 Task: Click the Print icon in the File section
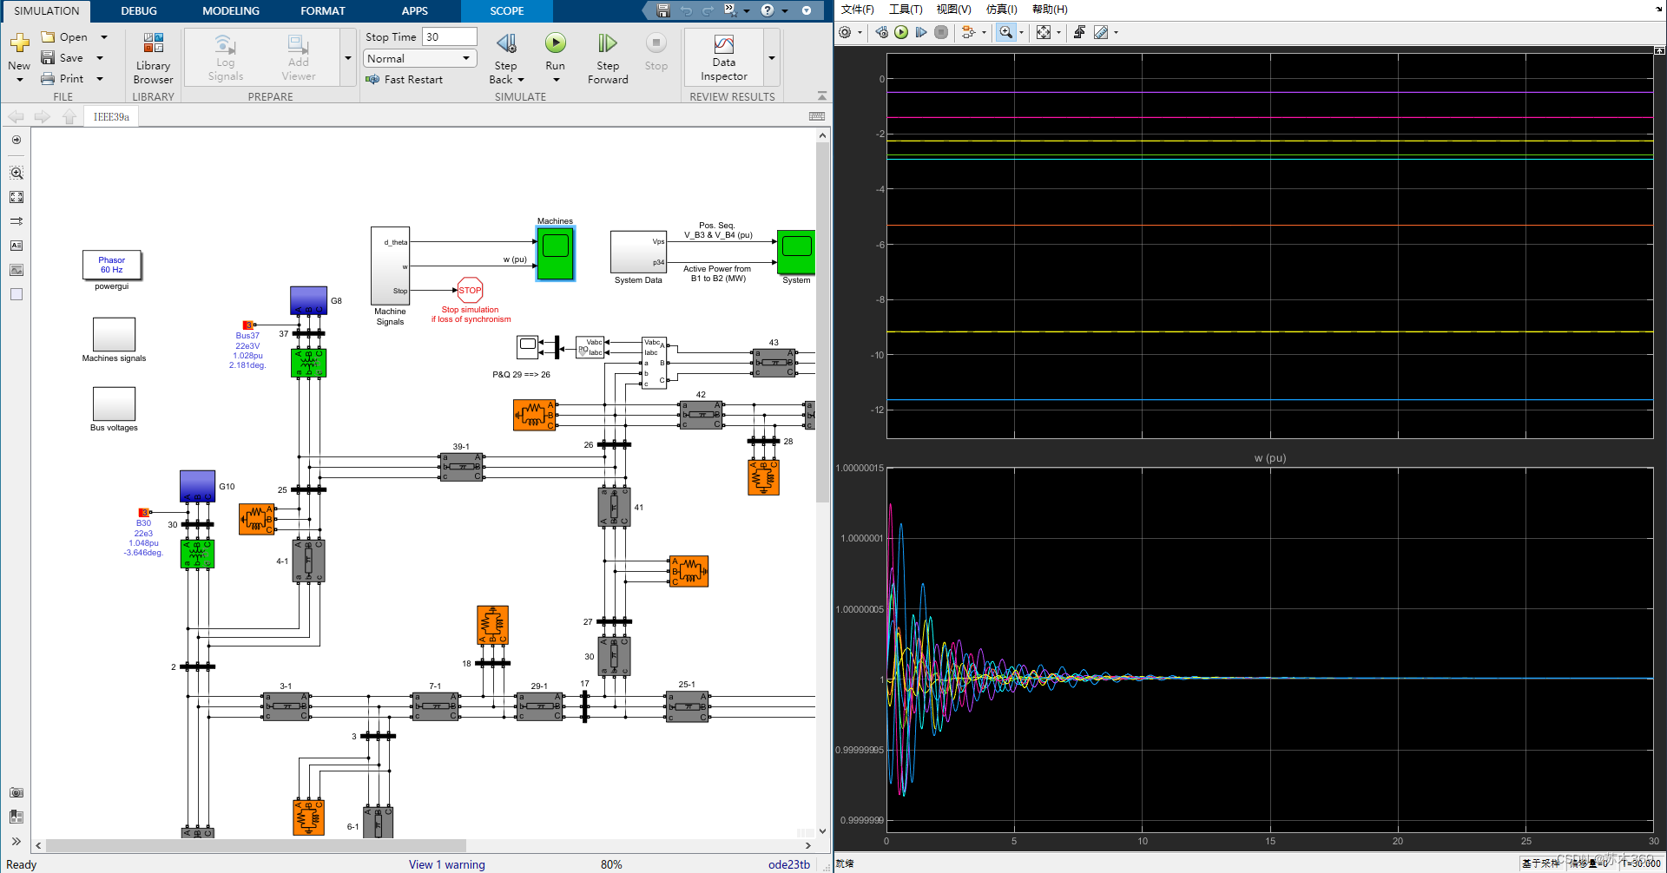48,79
